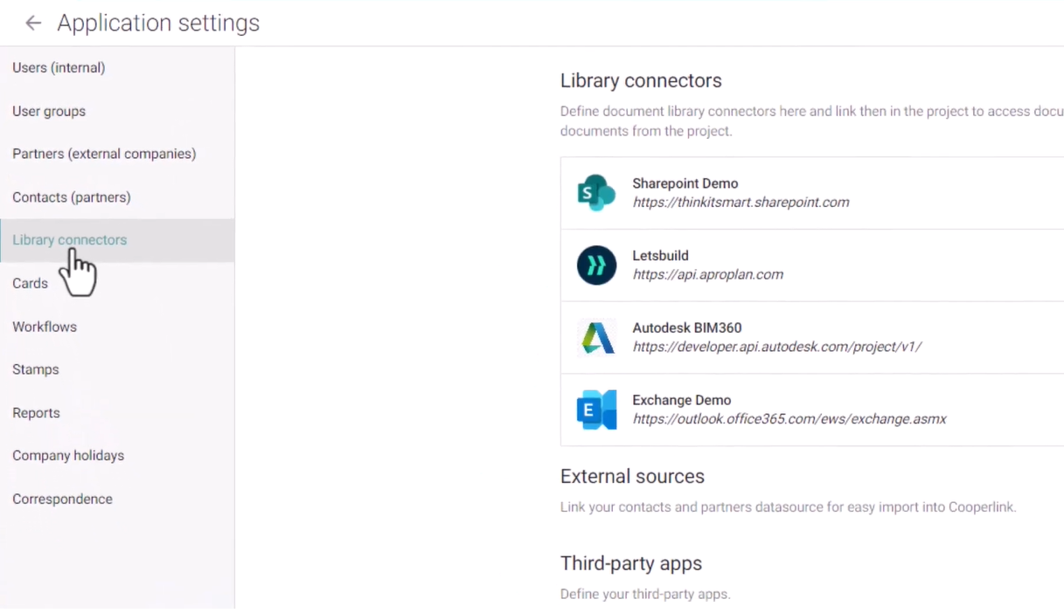Open the Sharepoint Demo sharepoint.com URL
This screenshot has height=613, width=1064.
click(741, 203)
